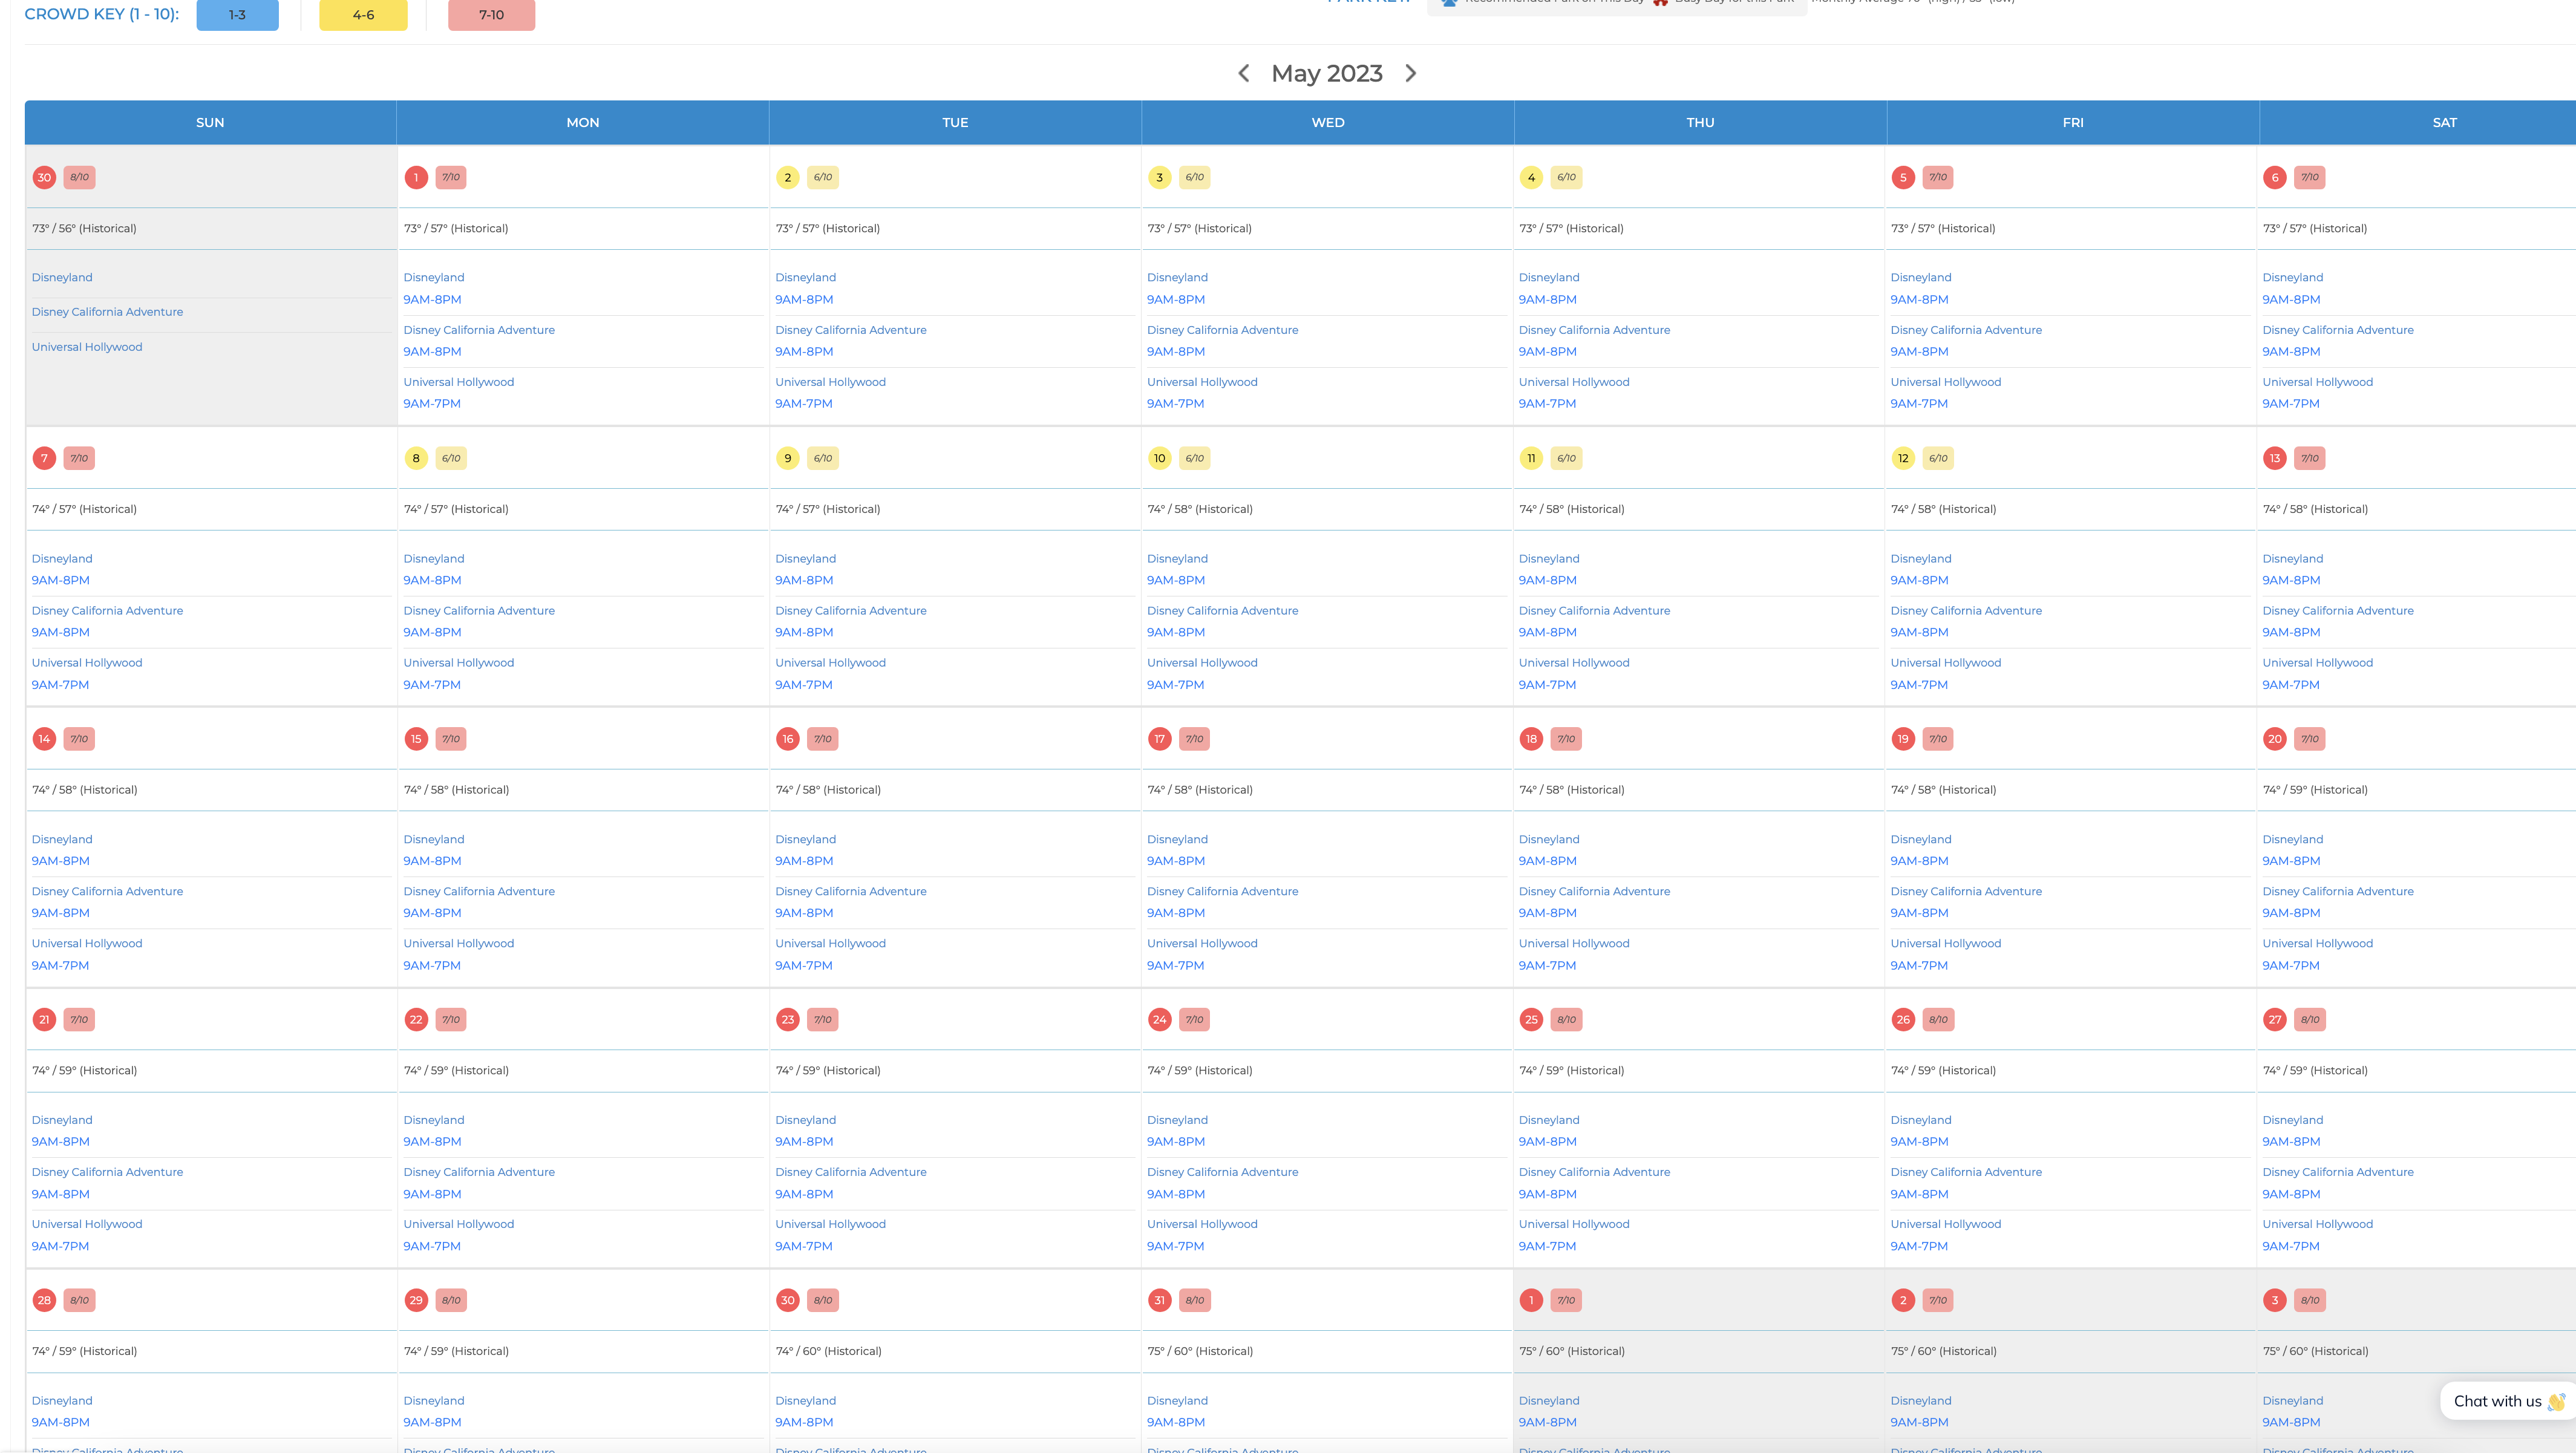The image size is (2576, 1453).
Task: Click the yellow day 10 circle
Action: click(x=1160, y=458)
